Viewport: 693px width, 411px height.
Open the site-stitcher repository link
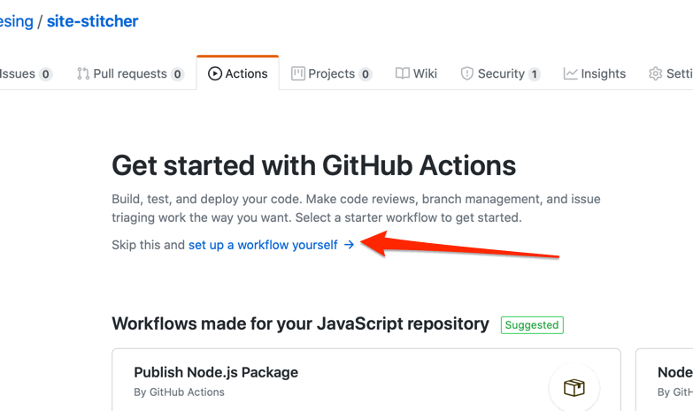(92, 21)
